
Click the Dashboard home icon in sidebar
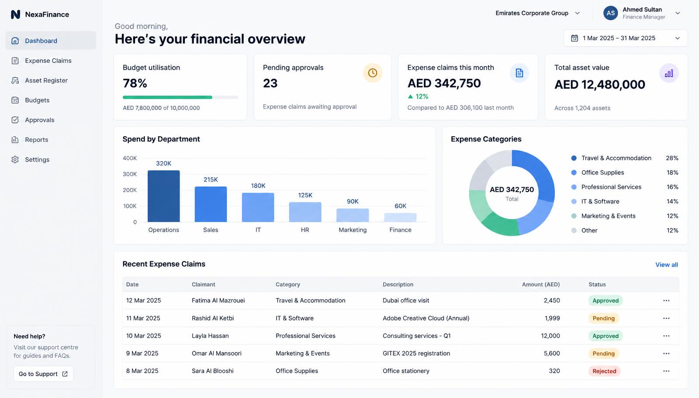[x=15, y=41]
